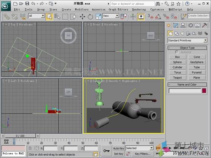
Task: Click the Teapot primitive button
Action: click(177, 77)
